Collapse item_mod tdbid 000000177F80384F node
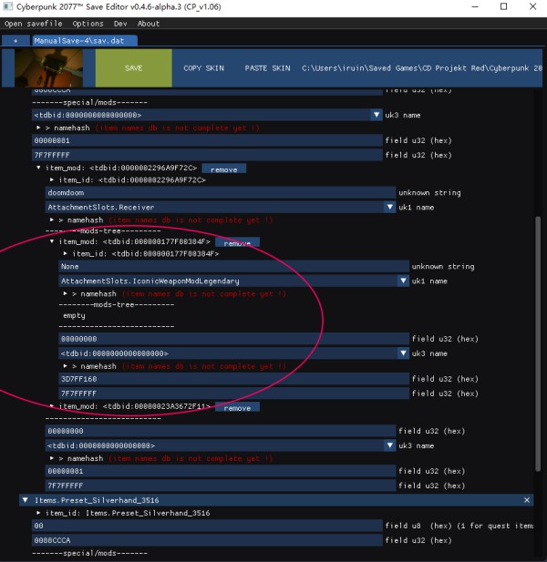The width and height of the screenshot is (547, 562). (53, 241)
